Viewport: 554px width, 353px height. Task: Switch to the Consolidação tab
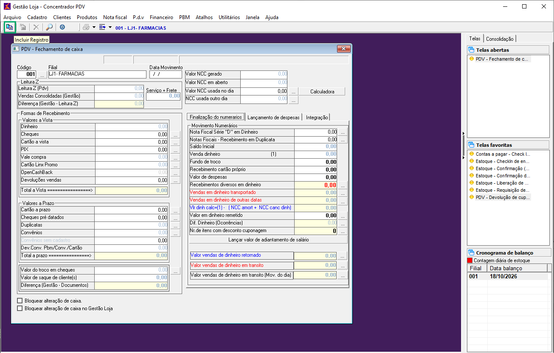[500, 39]
